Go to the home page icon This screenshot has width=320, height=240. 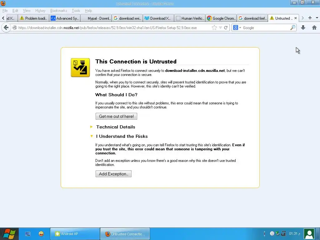314,27
